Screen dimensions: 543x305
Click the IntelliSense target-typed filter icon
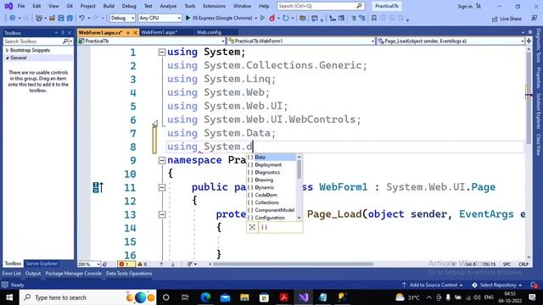253,227
